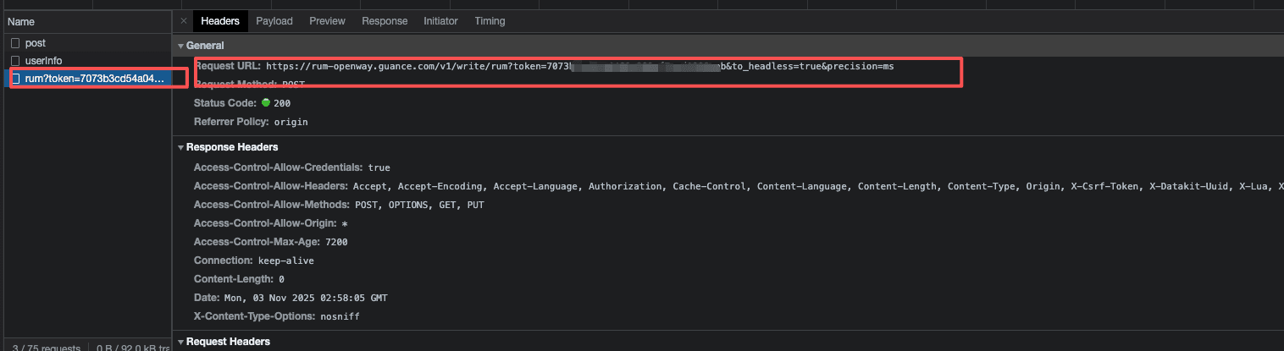Collapse the Response Headers section
The height and width of the screenshot is (351, 1284).
(x=231, y=147)
